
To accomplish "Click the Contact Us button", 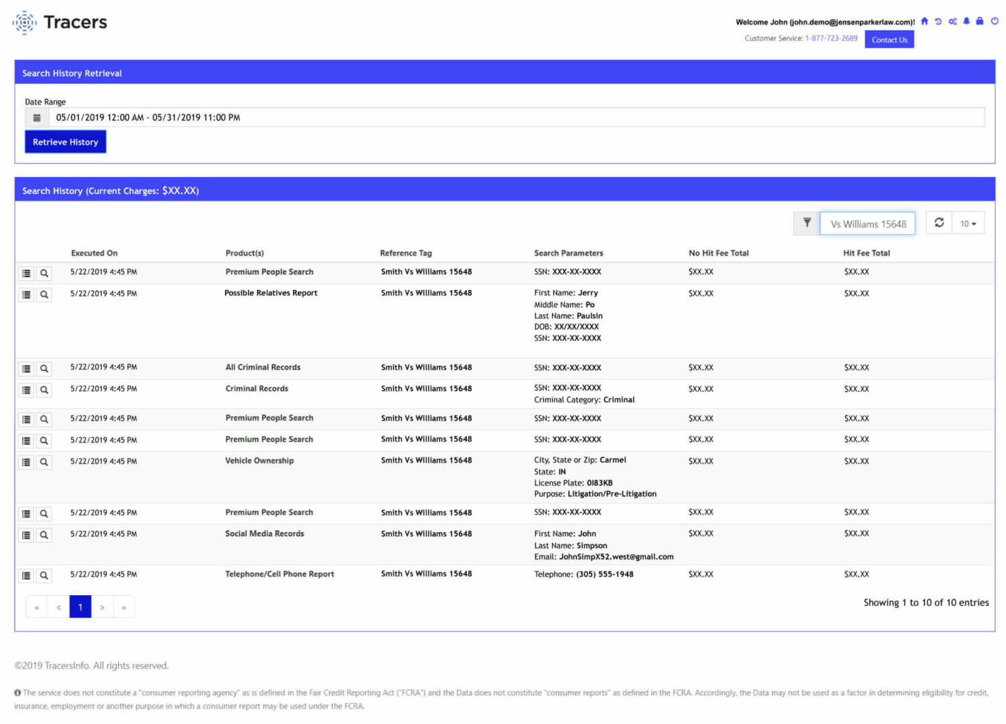I will [x=889, y=39].
